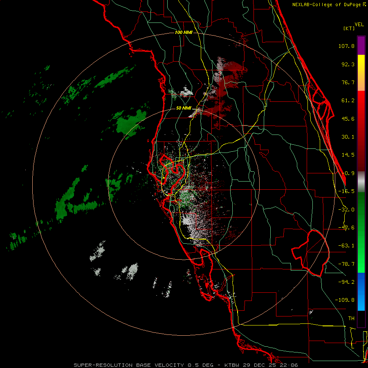Click the -16.5 scale label
Image resolution: width=368 pixels, height=368 pixels.
(346, 191)
